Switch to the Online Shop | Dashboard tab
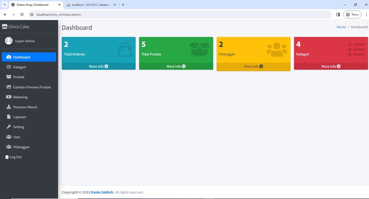 point(36,5)
